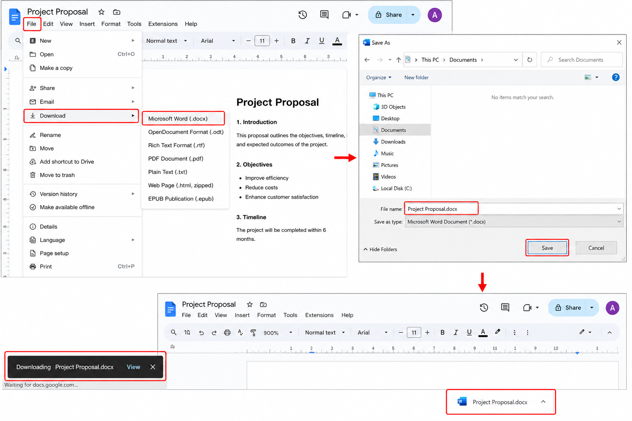The image size is (632, 421).
Task: Open the comments icon in the bottom Docs window
Action: (x=505, y=308)
